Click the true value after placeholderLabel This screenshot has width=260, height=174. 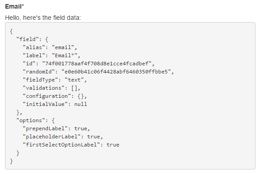coord(94,137)
